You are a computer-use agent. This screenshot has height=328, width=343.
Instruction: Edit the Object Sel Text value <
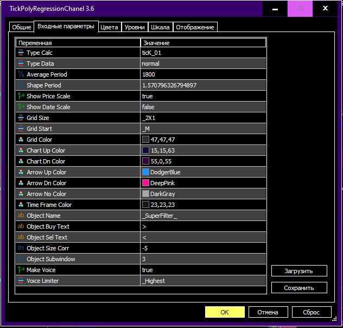pos(203,237)
